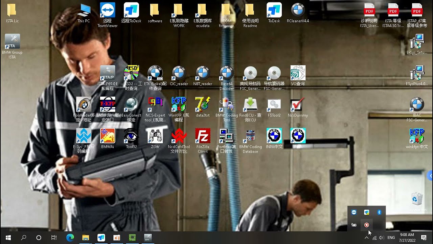Launch CIC_reader shortcut
The image size is (433, 244).
coord(179,76)
